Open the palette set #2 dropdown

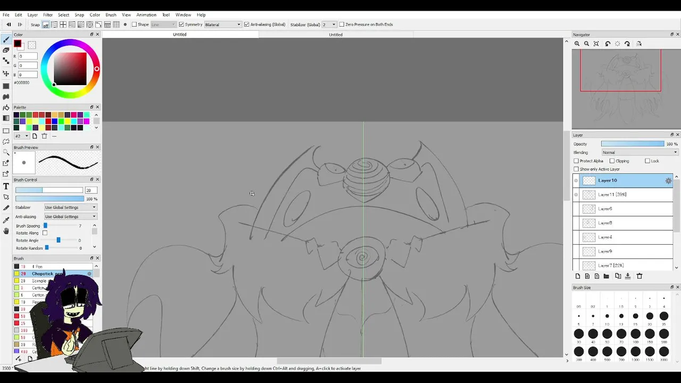pos(22,136)
